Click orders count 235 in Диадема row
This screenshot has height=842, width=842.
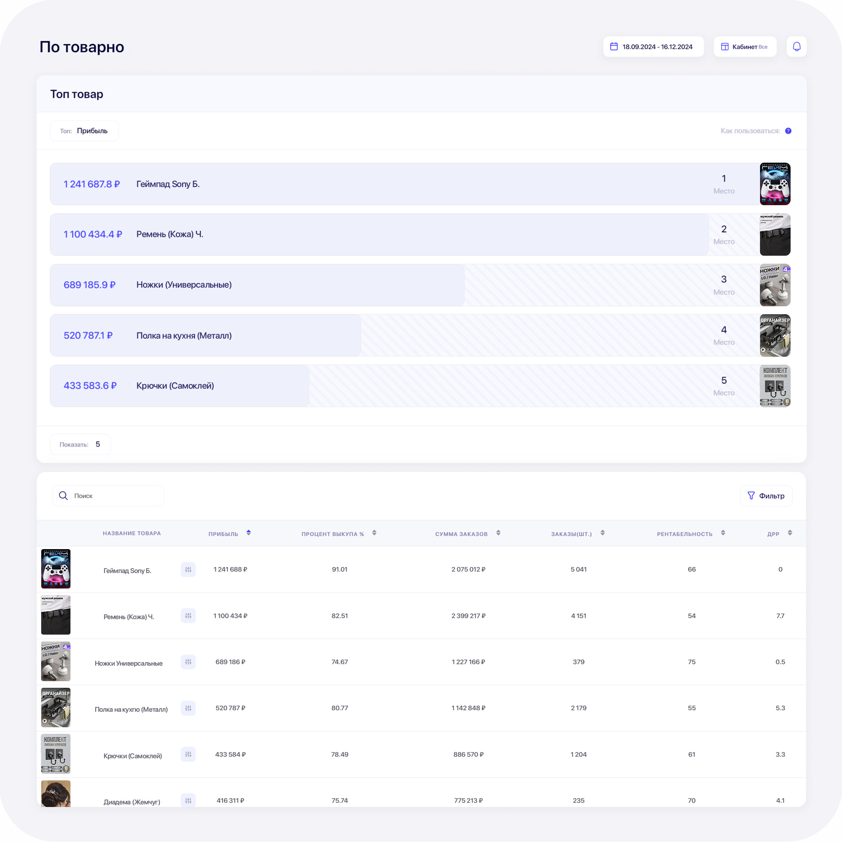pos(579,800)
